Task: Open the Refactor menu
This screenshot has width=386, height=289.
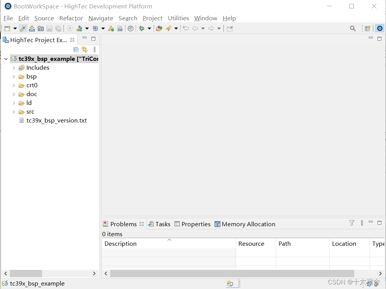Action: click(71, 18)
